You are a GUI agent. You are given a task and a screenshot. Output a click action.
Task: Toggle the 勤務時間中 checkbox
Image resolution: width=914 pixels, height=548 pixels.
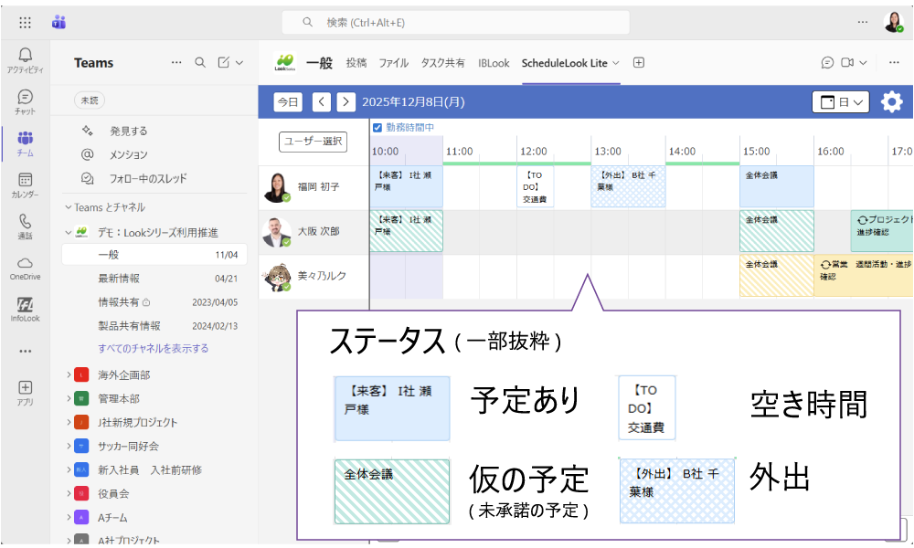click(377, 128)
